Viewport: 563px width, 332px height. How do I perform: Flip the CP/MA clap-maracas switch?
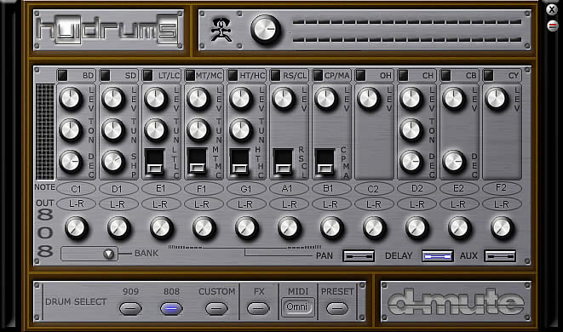coord(325,162)
